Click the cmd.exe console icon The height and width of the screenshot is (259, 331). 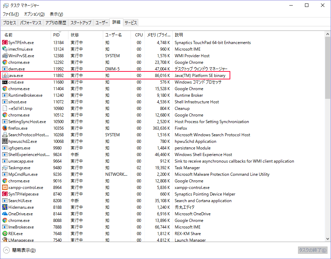click(5, 82)
